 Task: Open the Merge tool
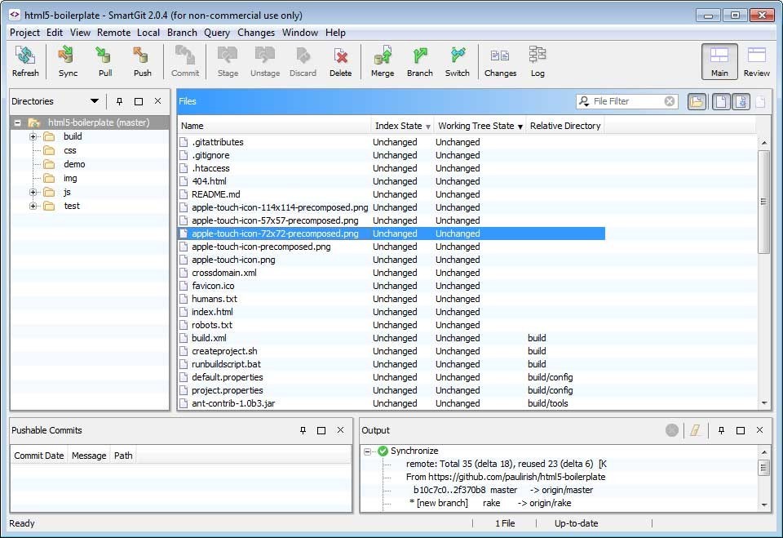[x=383, y=61]
